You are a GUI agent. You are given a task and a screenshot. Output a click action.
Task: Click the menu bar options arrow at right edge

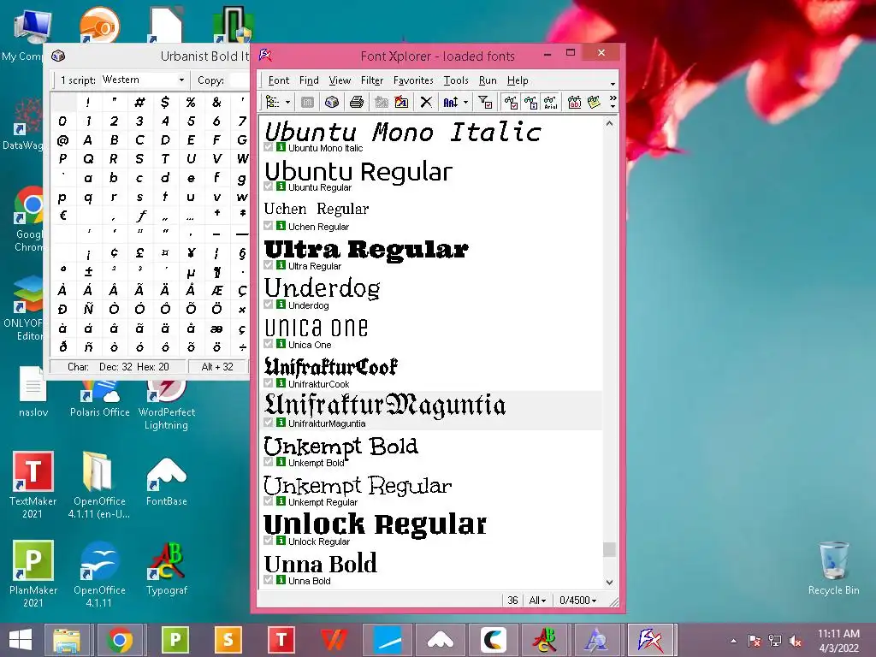613,84
